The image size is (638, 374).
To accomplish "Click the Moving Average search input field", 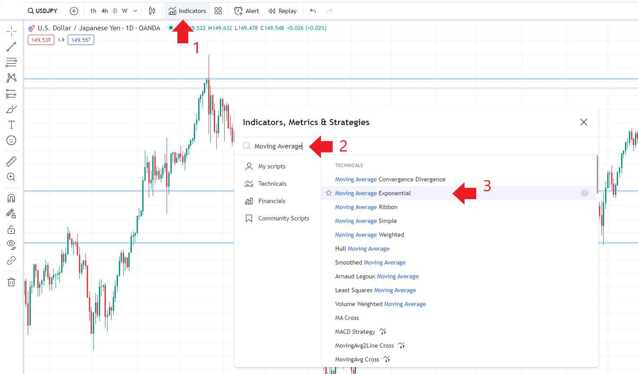I will coord(278,146).
